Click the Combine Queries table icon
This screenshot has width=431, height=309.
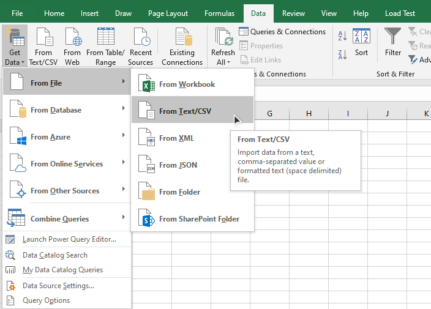point(16,218)
